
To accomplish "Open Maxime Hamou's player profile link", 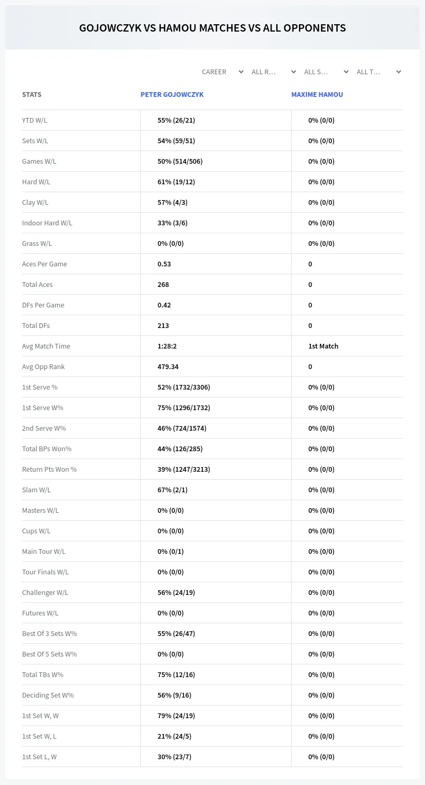I will point(317,95).
